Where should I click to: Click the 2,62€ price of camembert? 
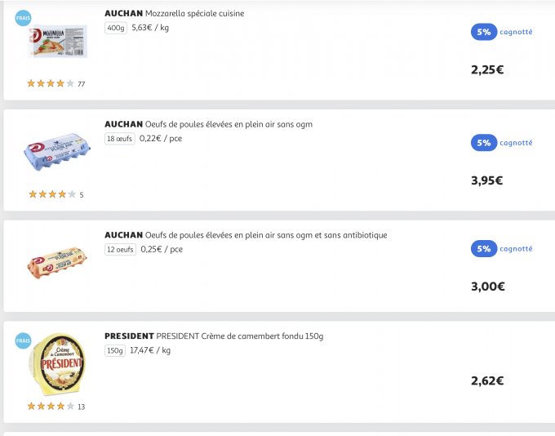coord(486,380)
